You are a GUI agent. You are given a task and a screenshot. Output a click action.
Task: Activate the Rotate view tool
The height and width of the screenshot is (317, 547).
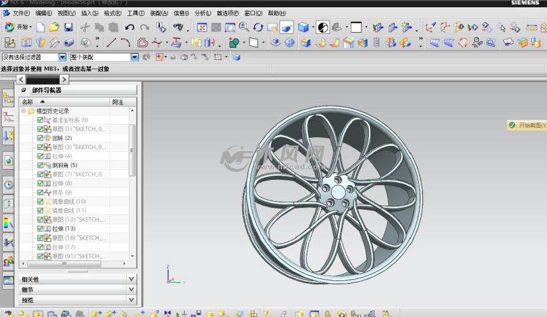[x=258, y=27]
